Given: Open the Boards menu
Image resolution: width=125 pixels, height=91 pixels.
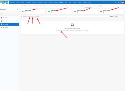Looking at the screenshot, I should coord(18,2).
